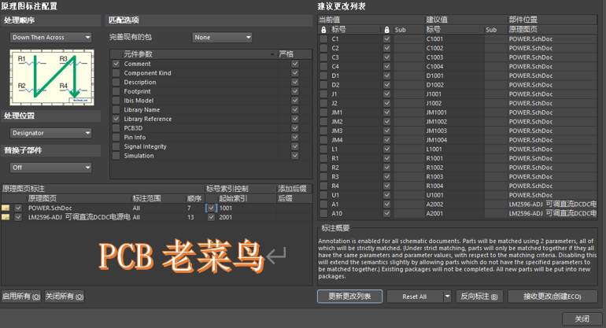
Task: Click the processing order preview diagram
Action: [x=51, y=77]
